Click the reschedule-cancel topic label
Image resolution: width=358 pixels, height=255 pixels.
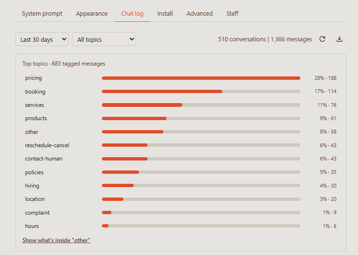click(x=47, y=145)
